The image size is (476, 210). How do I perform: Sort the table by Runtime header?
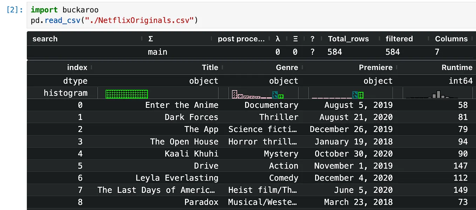click(x=457, y=67)
